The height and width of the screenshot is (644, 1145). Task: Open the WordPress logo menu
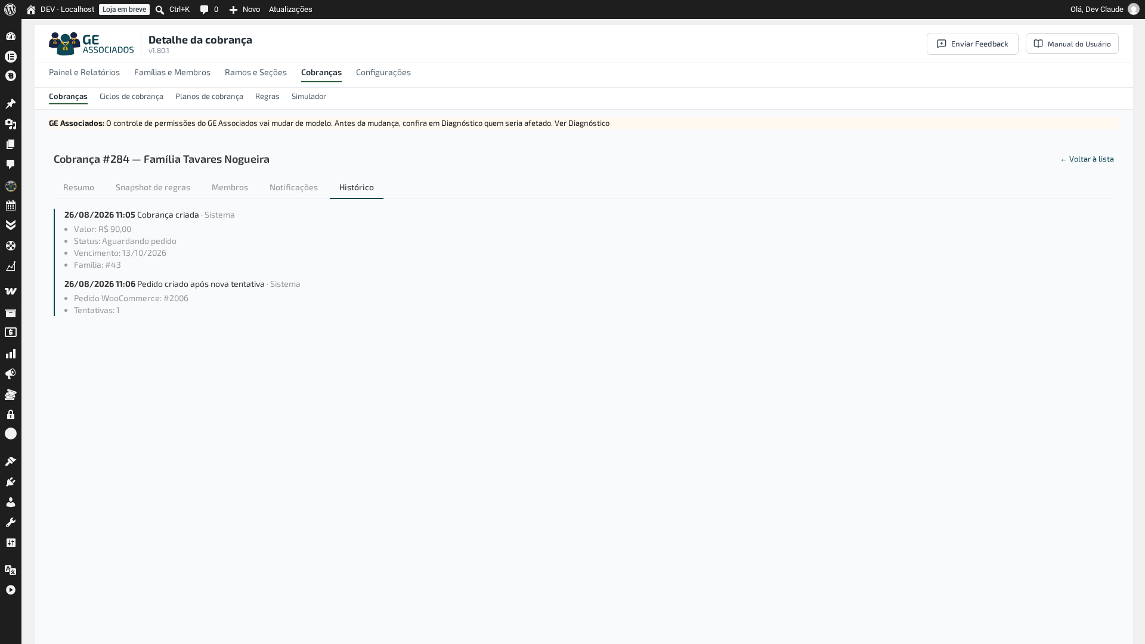coord(10,10)
